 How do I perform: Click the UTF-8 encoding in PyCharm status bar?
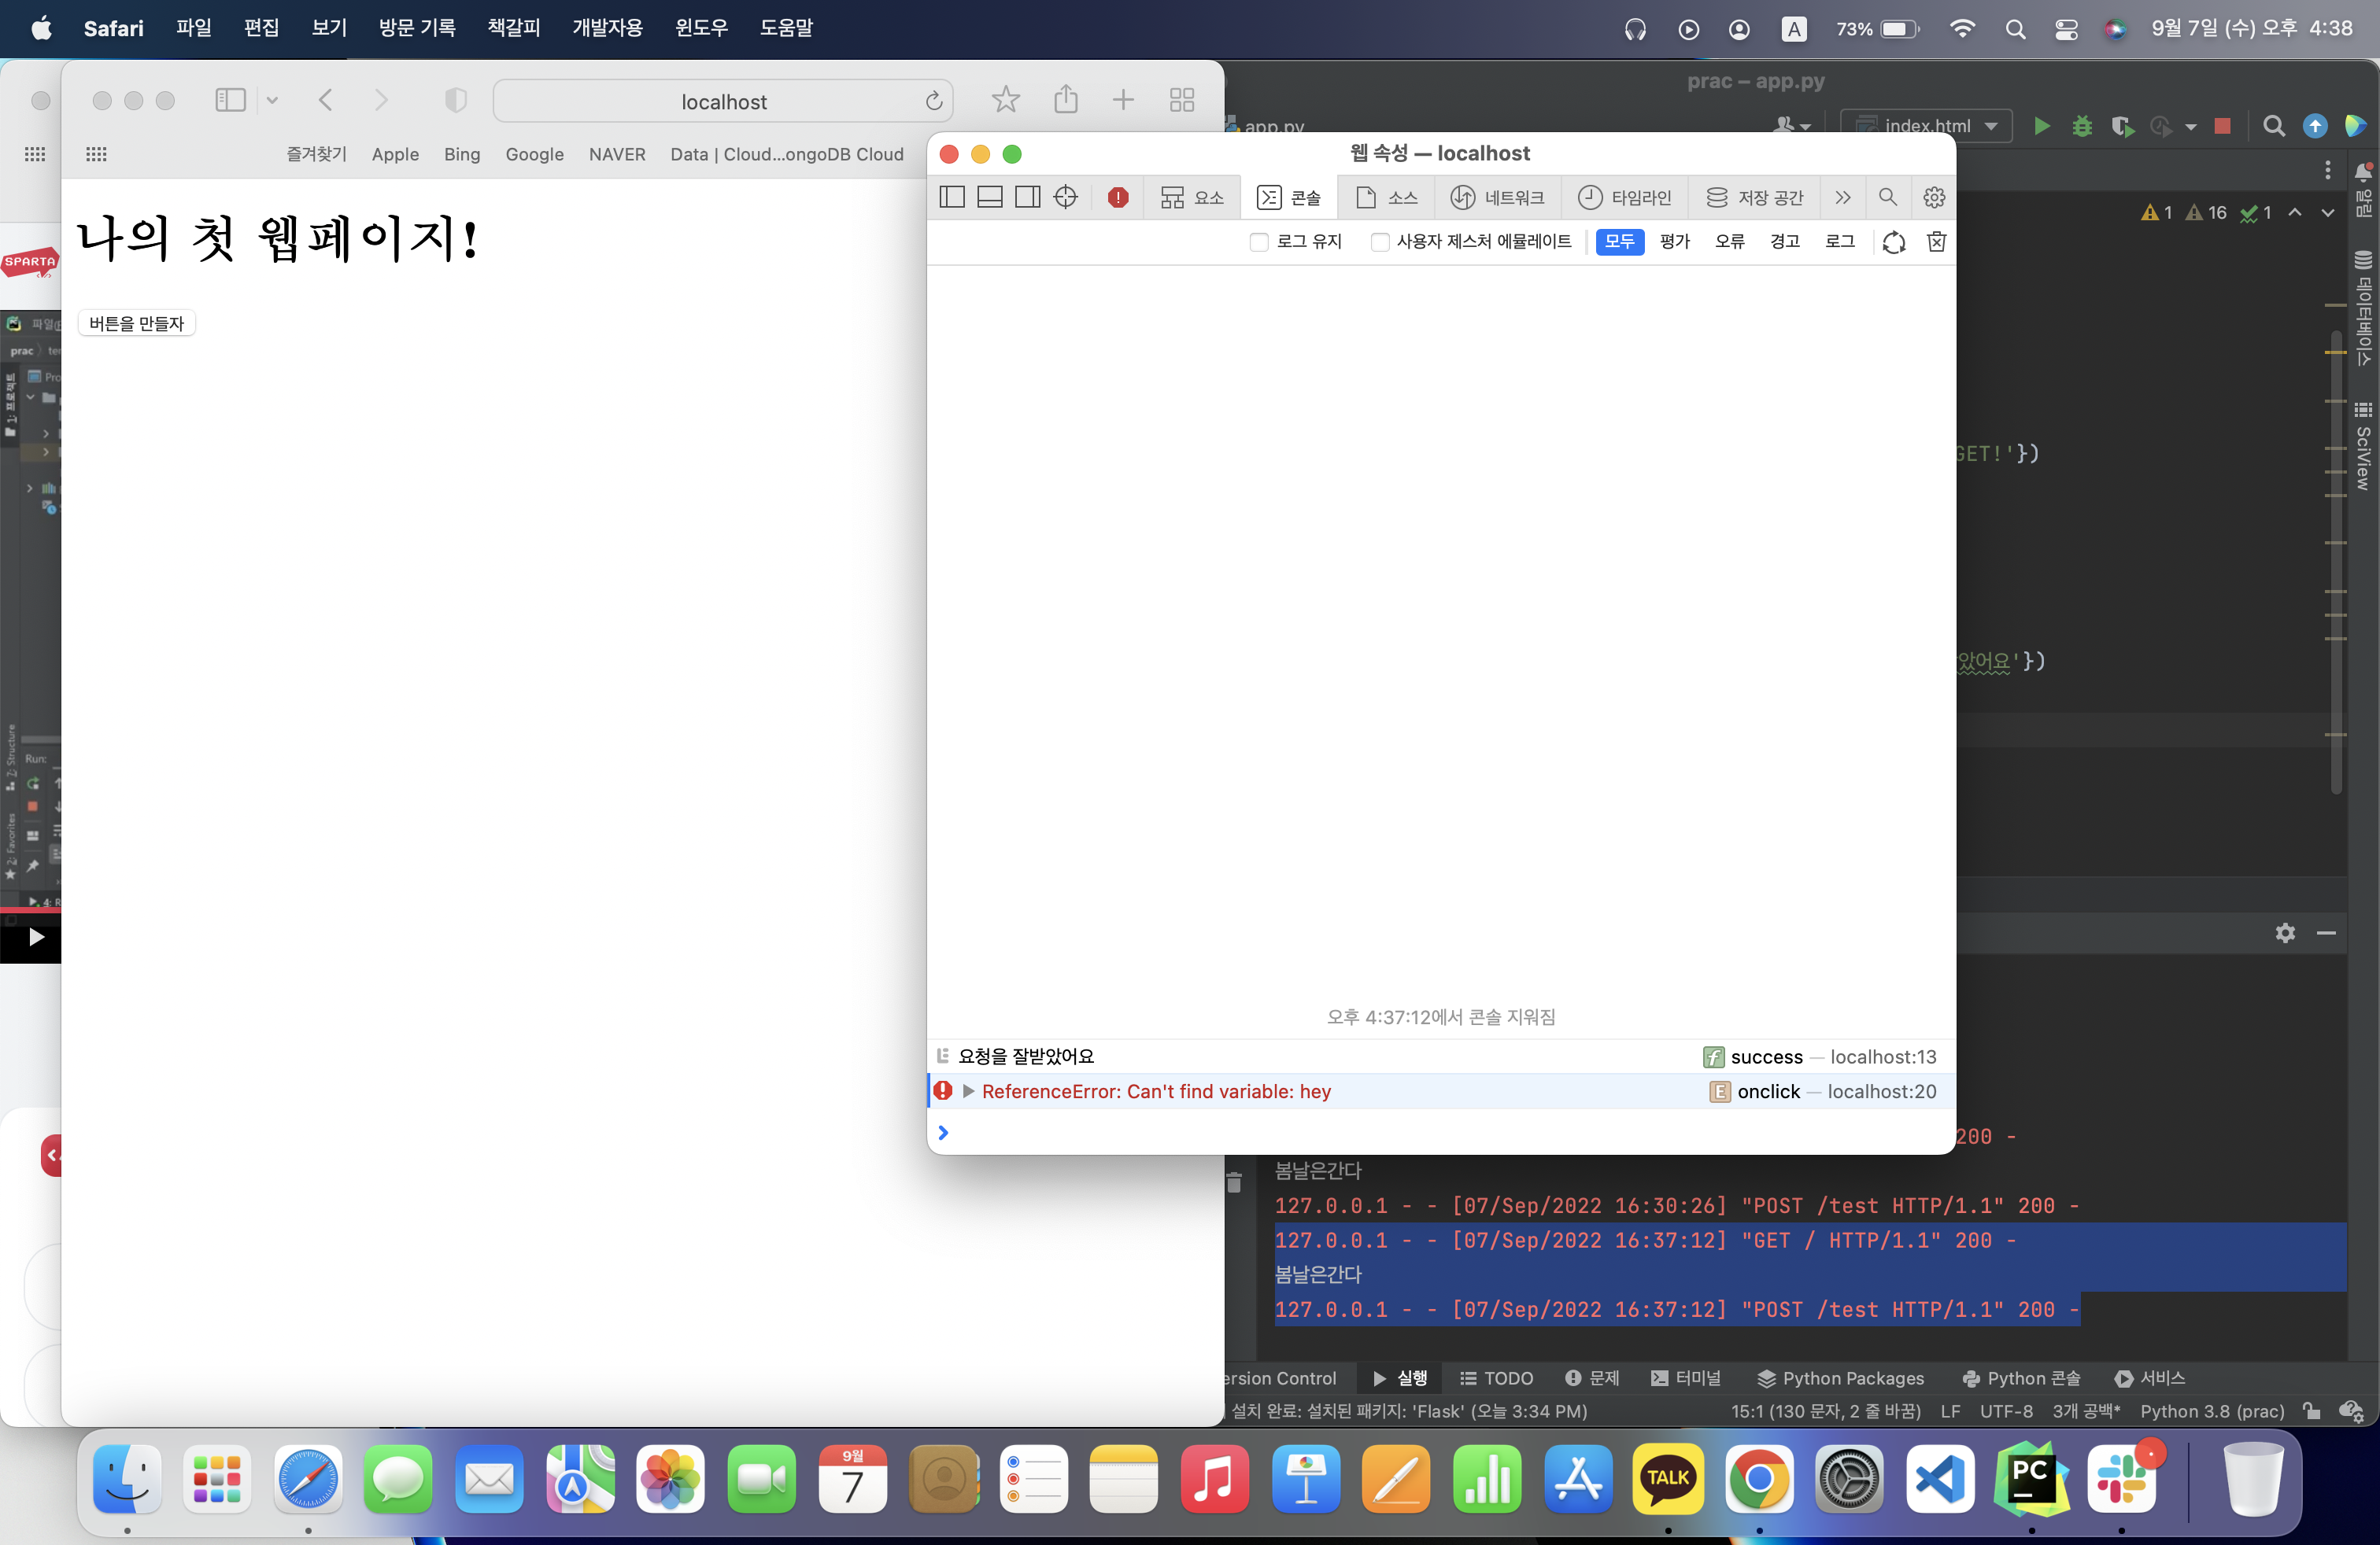pos(2006,1411)
